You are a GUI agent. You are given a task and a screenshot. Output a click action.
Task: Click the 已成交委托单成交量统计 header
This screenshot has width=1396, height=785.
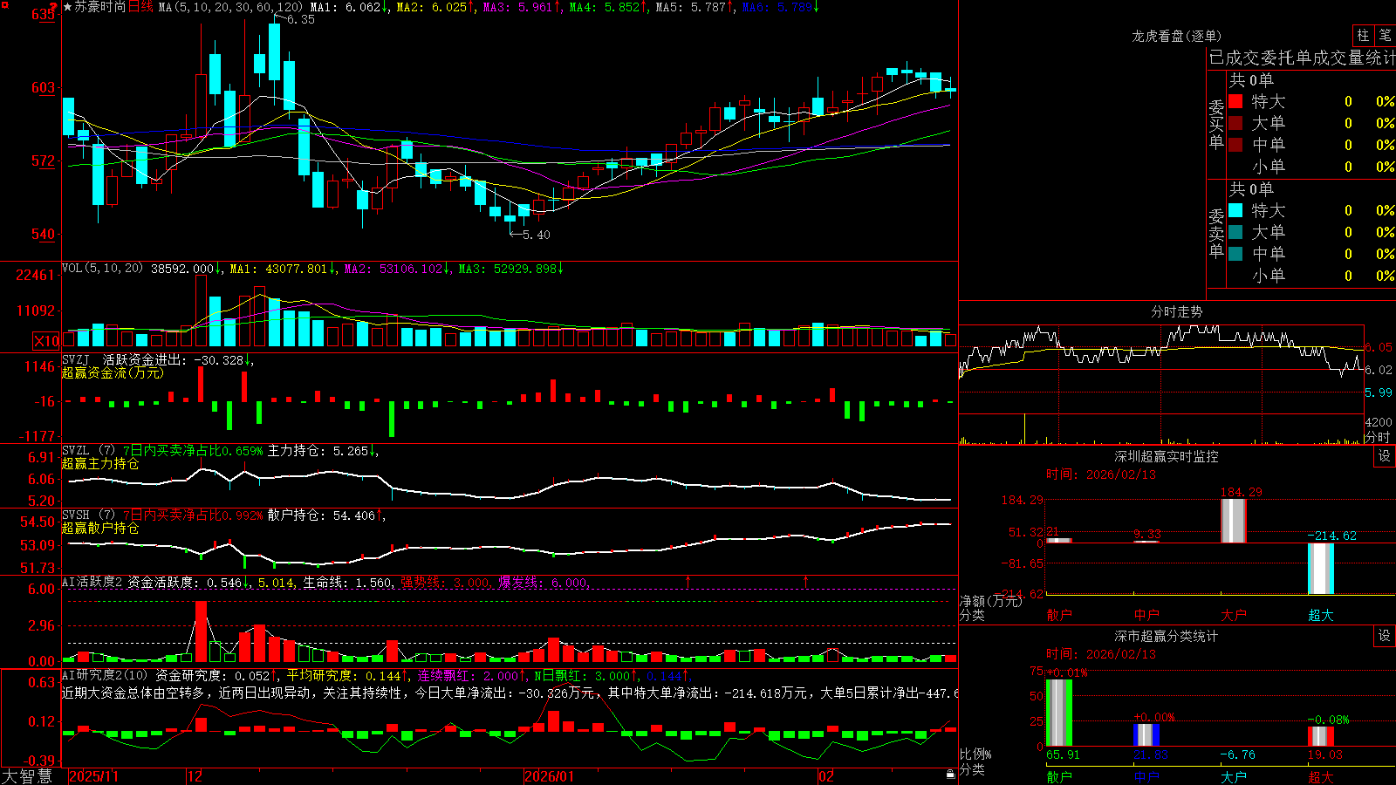click(x=1302, y=58)
